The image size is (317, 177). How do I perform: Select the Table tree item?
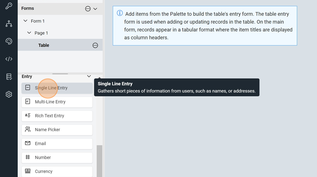tap(44, 45)
